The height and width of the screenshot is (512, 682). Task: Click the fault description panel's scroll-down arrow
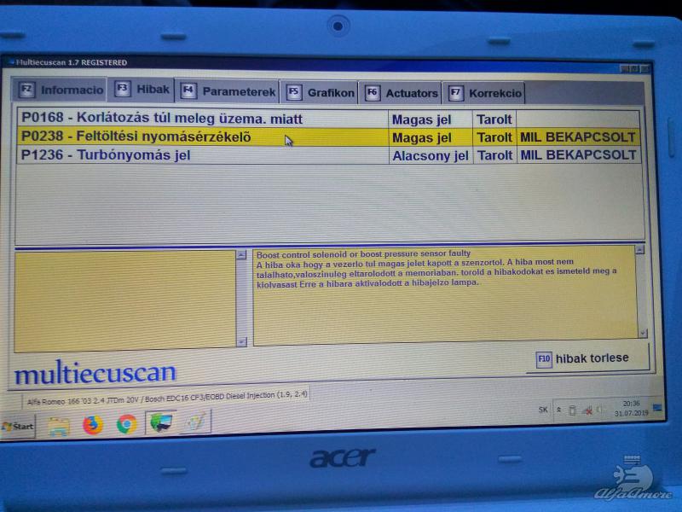click(x=643, y=334)
